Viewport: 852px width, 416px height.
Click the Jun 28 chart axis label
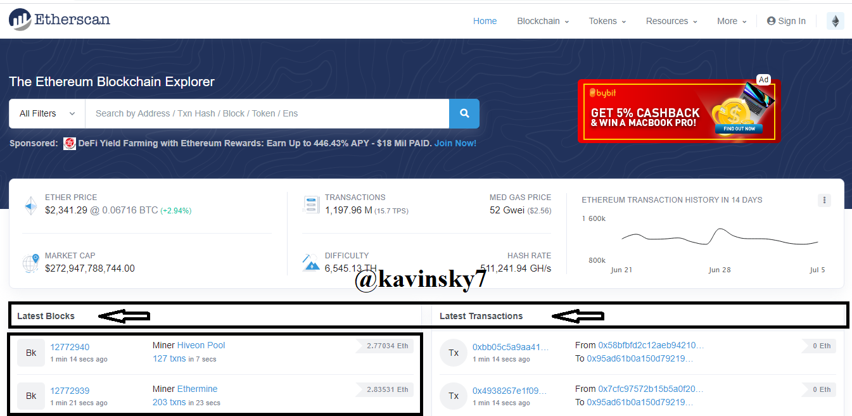(x=719, y=270)
